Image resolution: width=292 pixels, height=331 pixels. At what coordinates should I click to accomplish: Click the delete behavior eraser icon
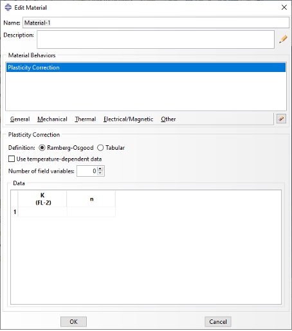[281, 119]
